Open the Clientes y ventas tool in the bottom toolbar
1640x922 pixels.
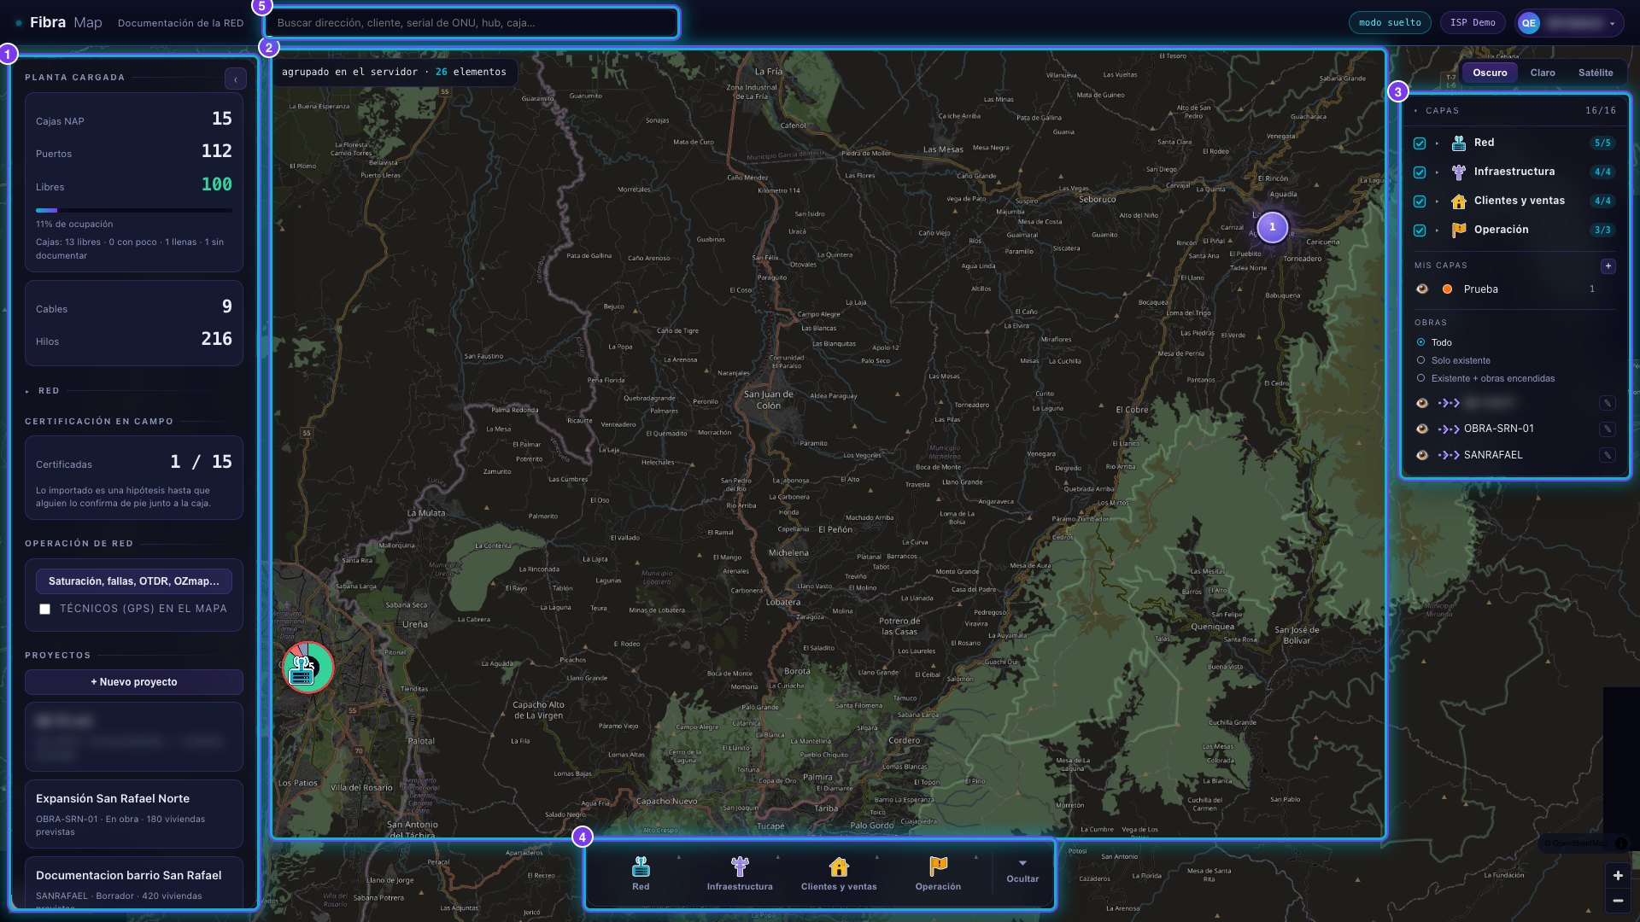(839, 874)
